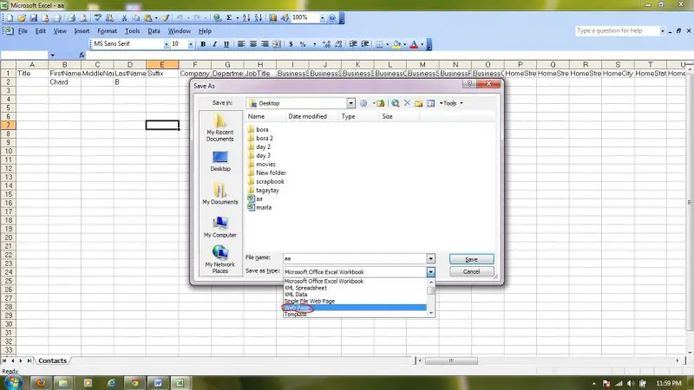Go to My Computer place

(x=220, y=227)
